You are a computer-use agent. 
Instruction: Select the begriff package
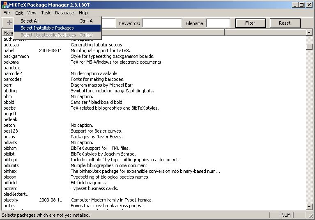click(x=10, y=114)
